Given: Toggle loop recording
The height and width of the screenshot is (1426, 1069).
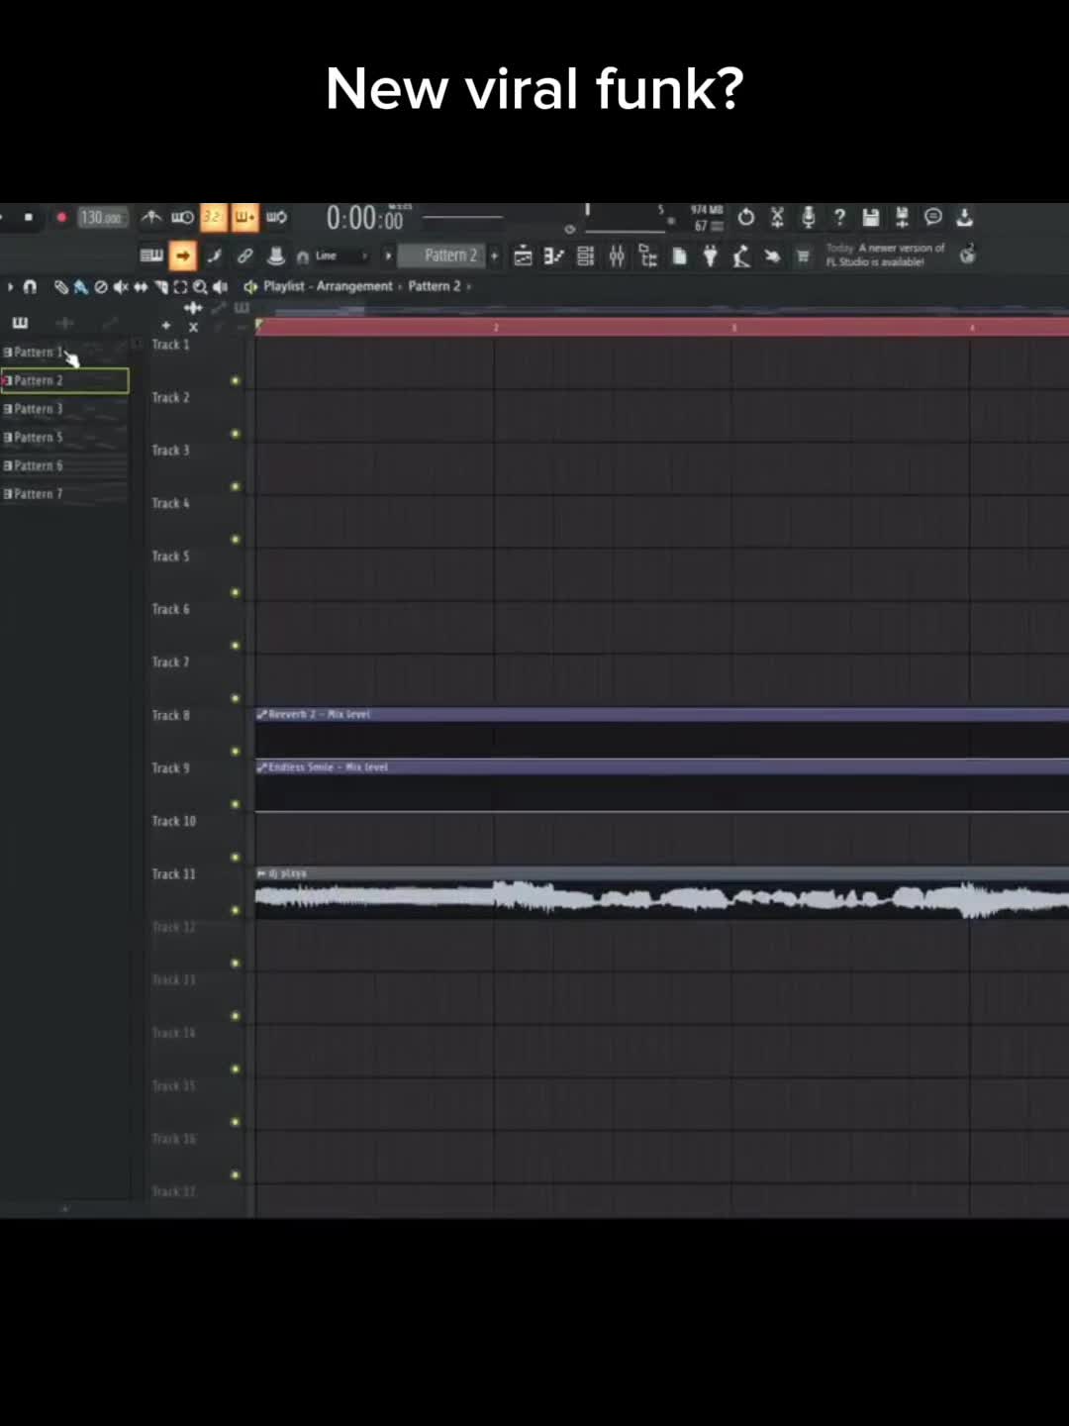Looking at the screenshot, I should (x=276, y=217).
